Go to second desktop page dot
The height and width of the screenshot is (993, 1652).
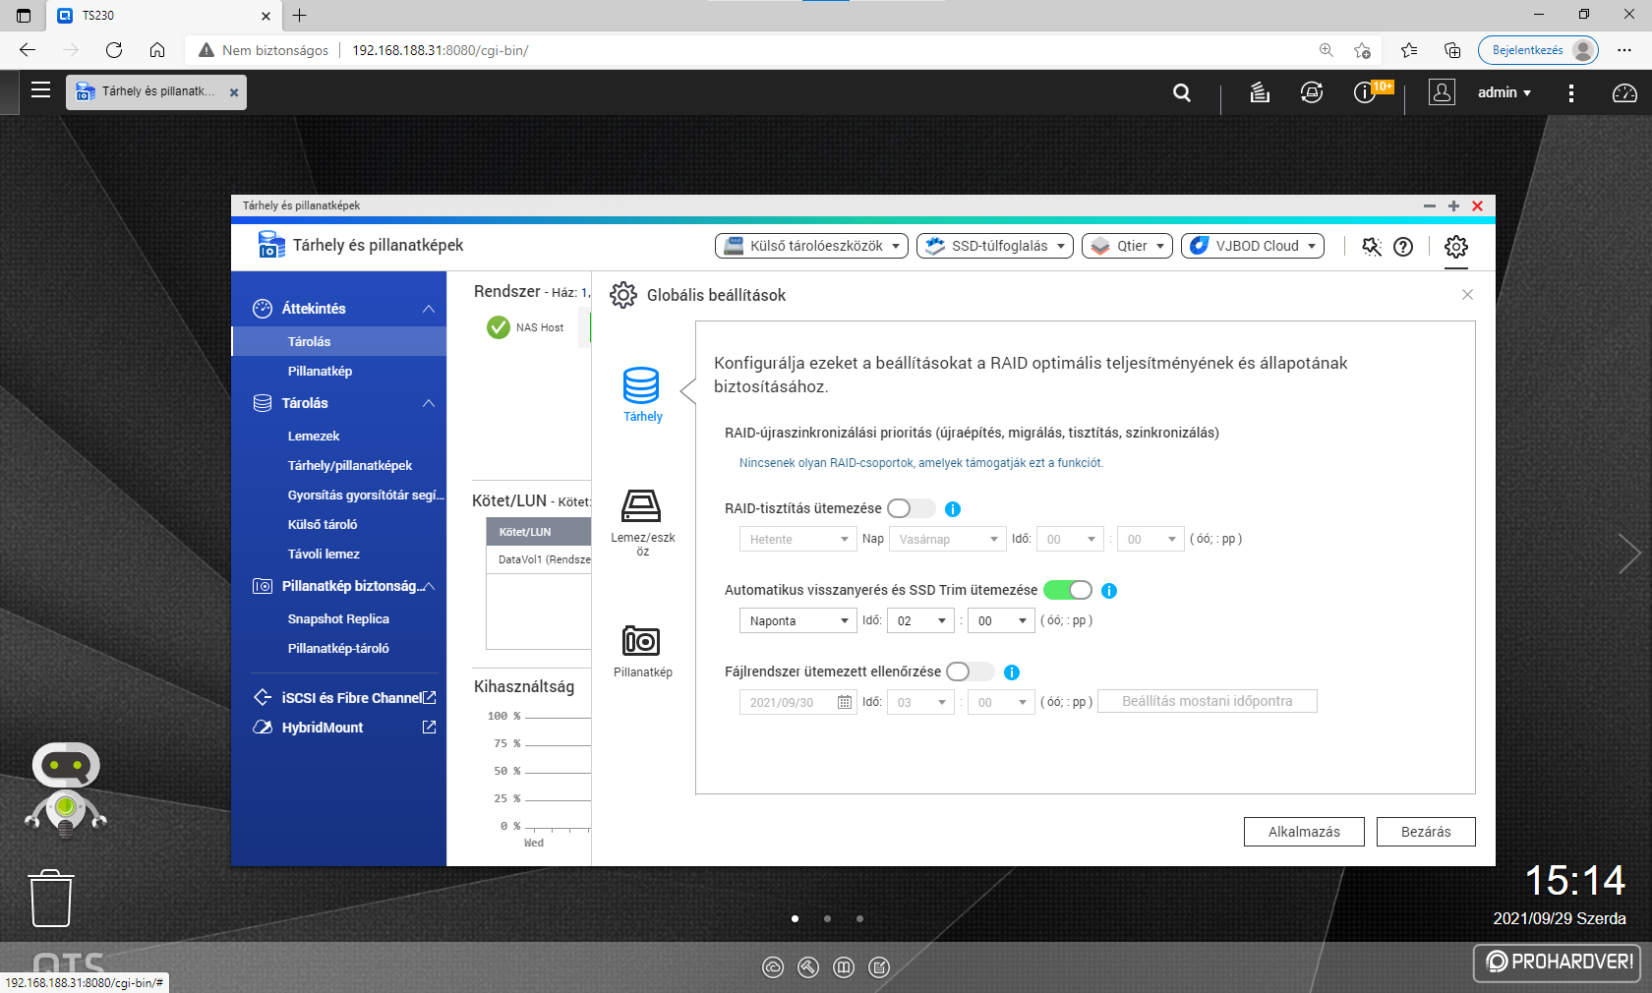click(x=827, y=918)
